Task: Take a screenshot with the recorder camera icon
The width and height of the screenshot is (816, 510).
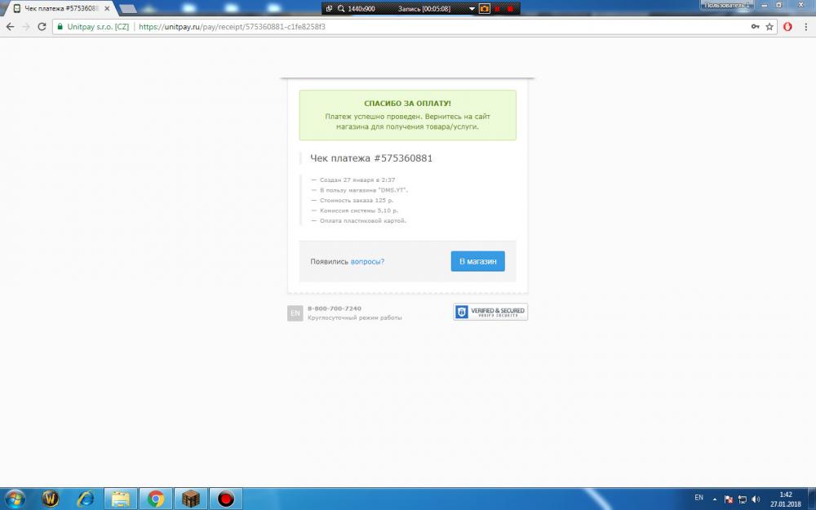Action: pyautogui.click(x=484, y=8)
